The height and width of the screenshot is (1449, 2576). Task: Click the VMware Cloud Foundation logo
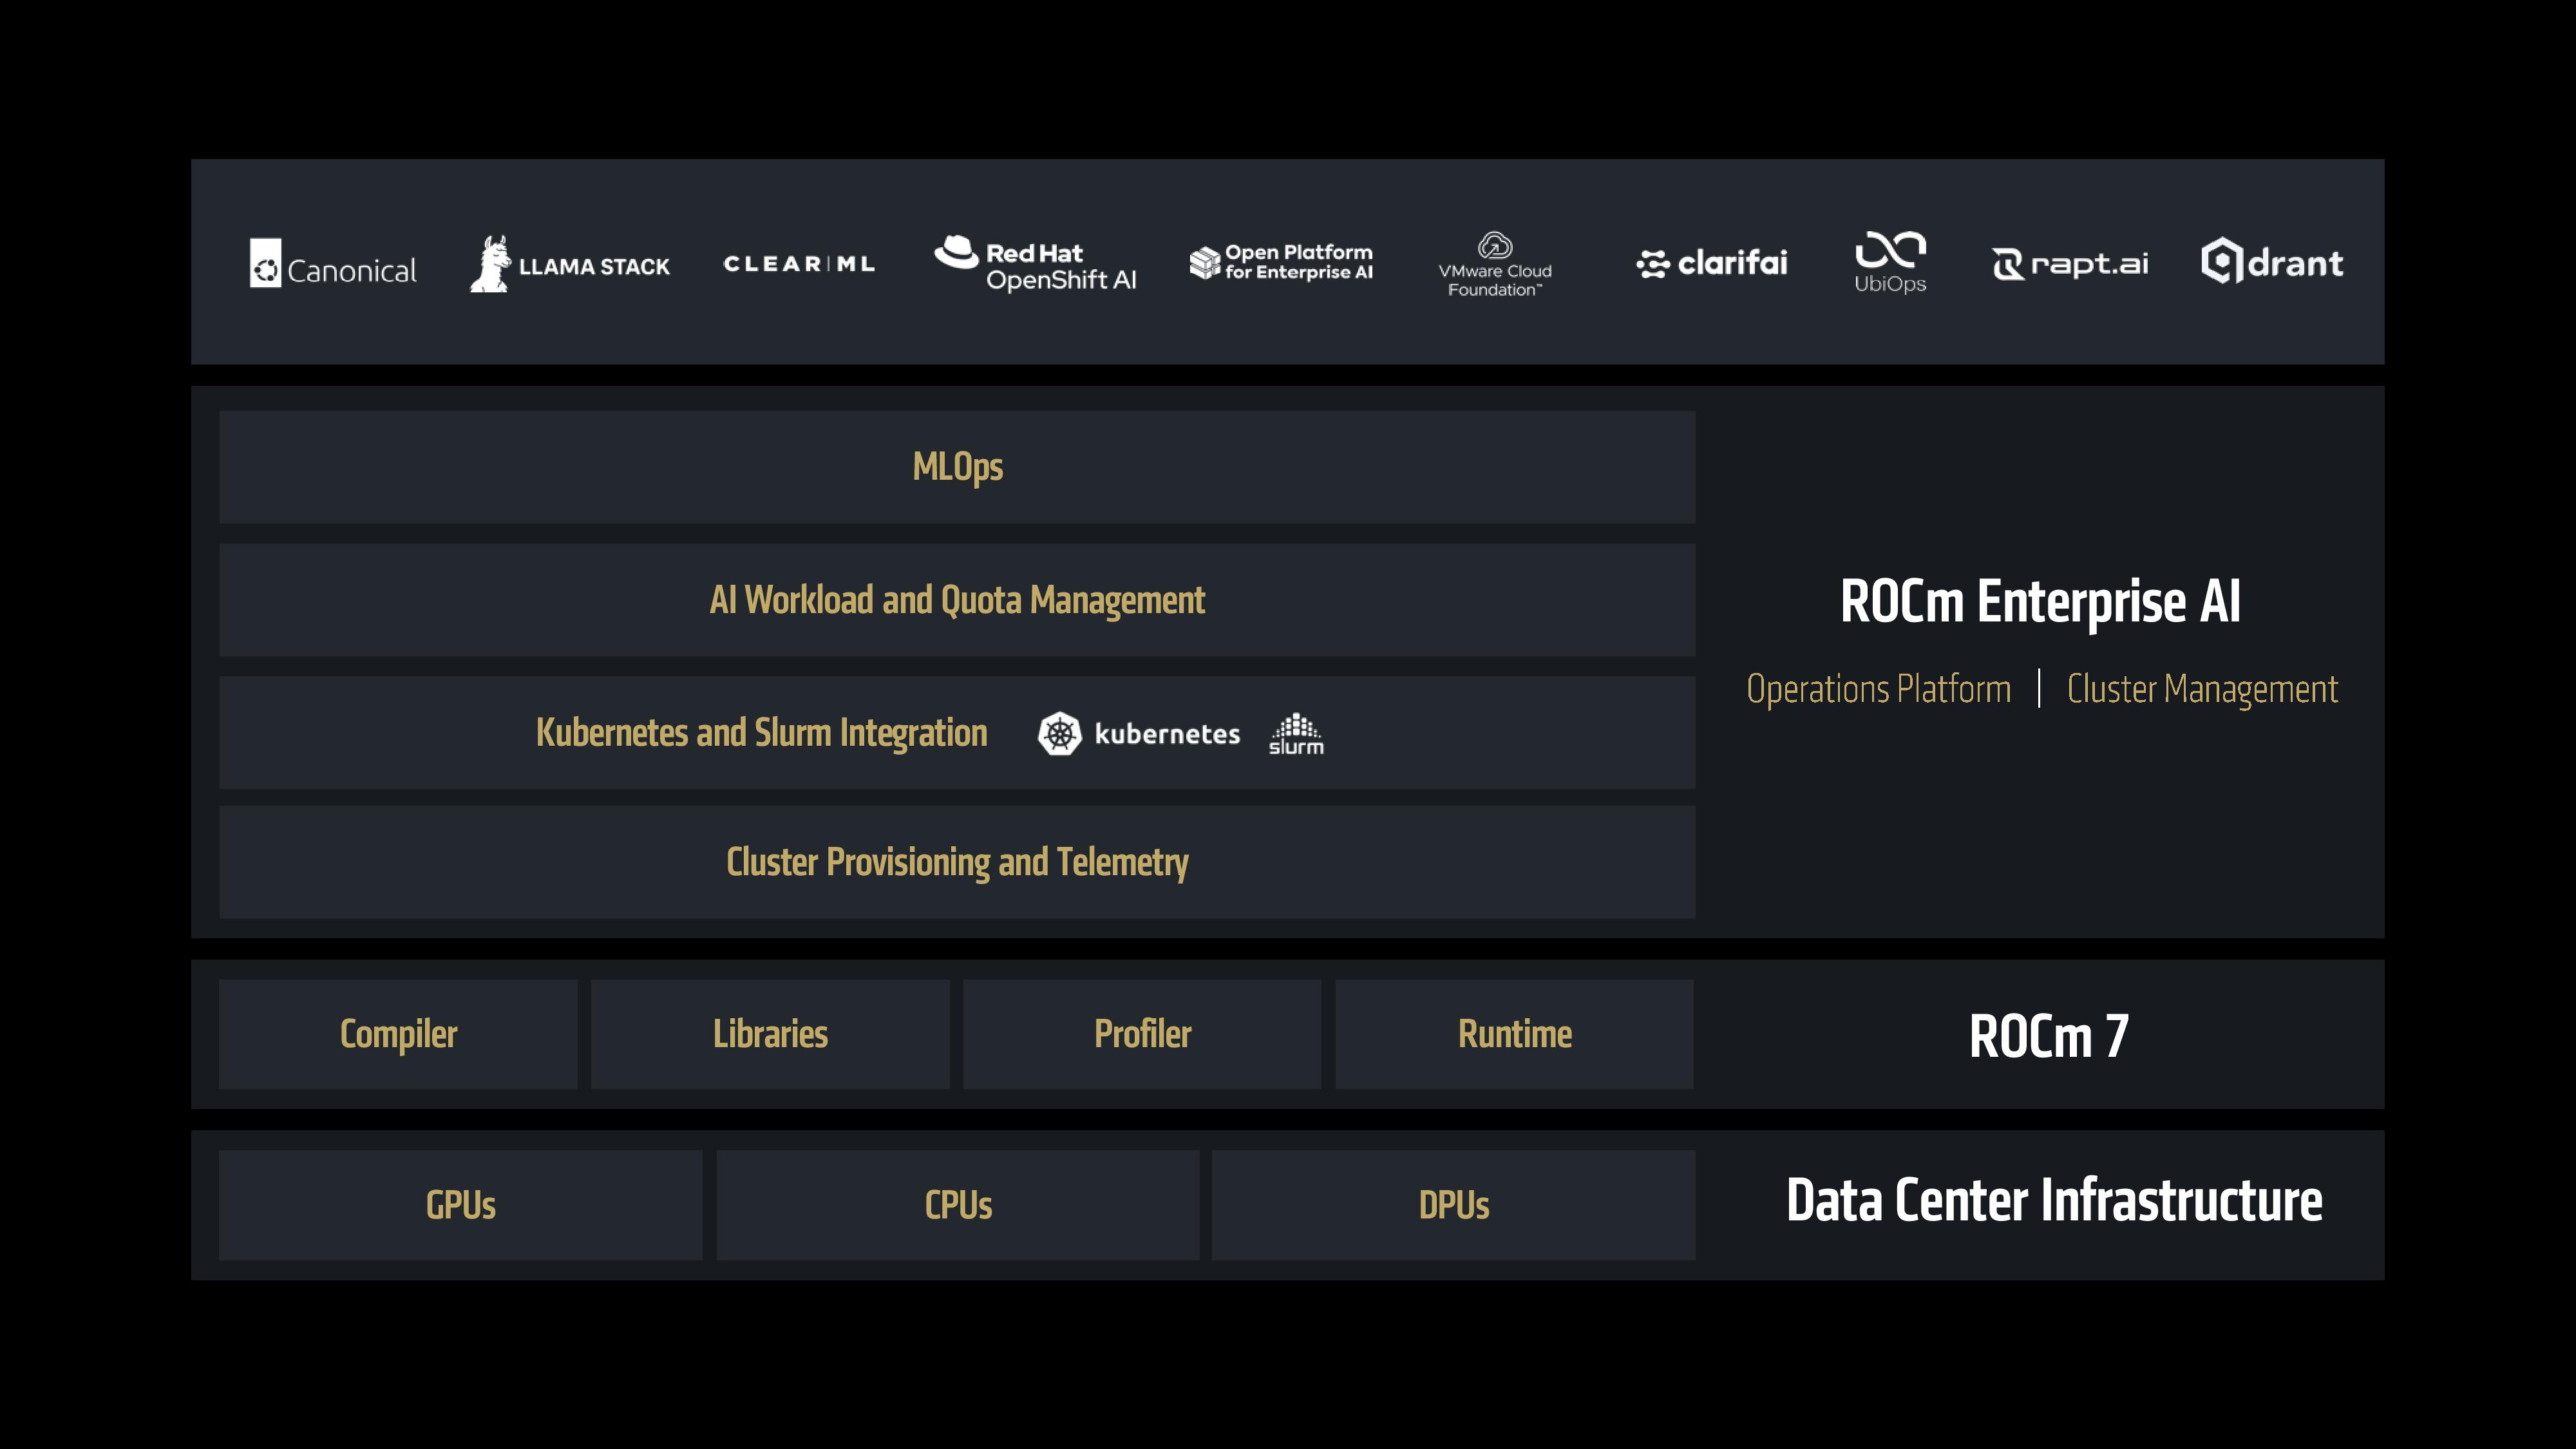(x=1494, y=264)
